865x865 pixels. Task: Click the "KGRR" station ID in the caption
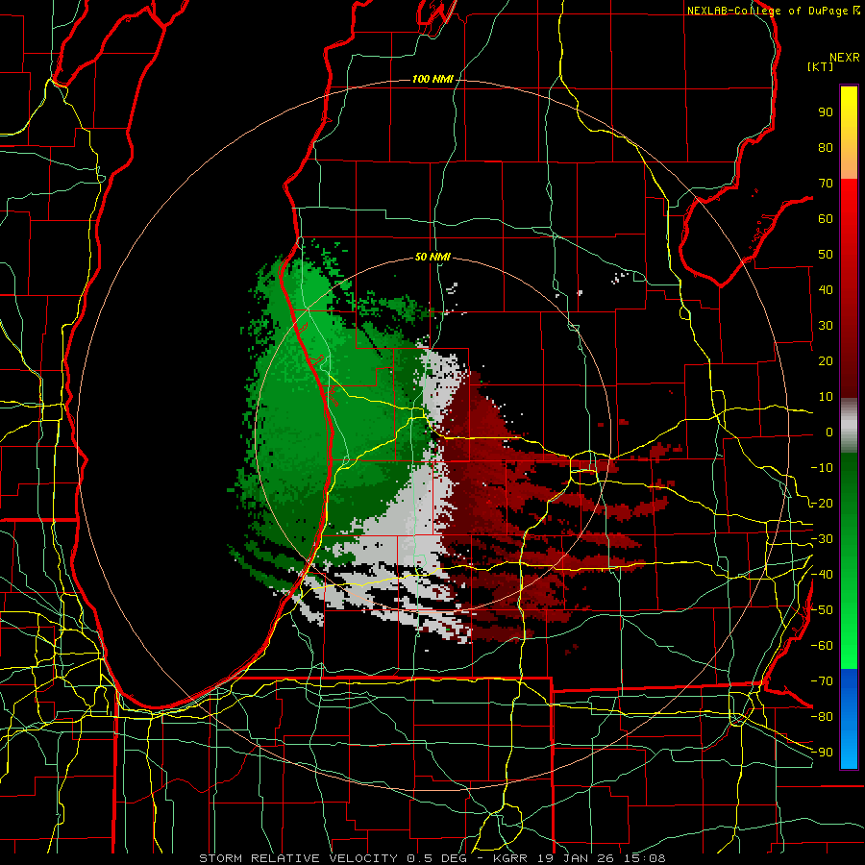click(510, 858)
